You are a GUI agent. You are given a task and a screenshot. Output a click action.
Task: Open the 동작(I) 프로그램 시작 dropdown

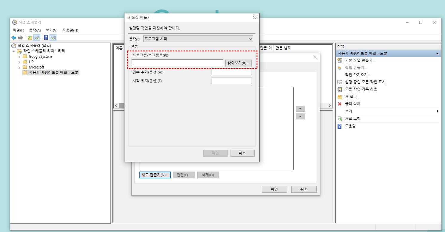198,39
